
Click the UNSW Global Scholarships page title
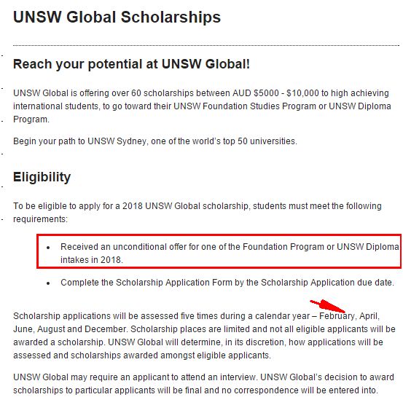click(x=117, y=17)
